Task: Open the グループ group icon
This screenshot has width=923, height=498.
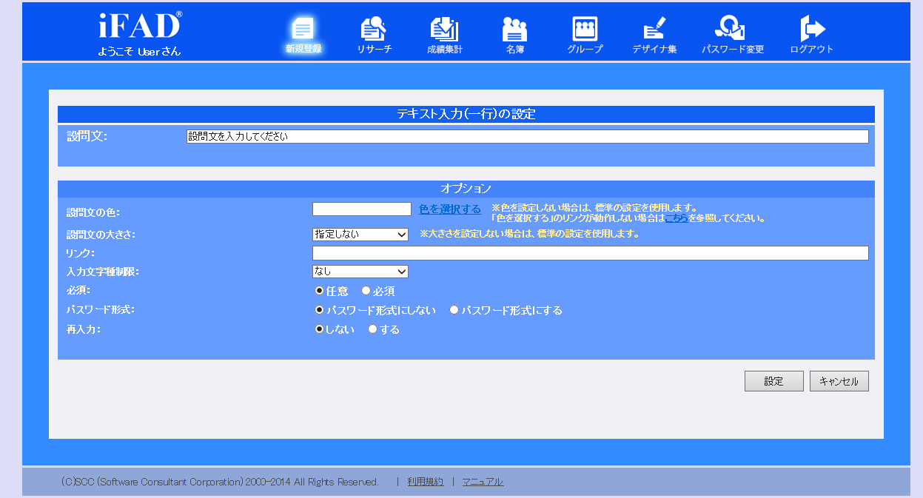Action: pyautogui.click(x=585, y=28)
